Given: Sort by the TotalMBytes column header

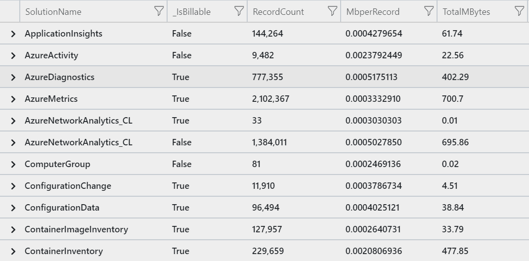Looking at the screenshot, I should coord(466,12).
